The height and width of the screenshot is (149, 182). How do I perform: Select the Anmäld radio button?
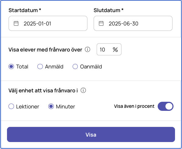(40, 67)
